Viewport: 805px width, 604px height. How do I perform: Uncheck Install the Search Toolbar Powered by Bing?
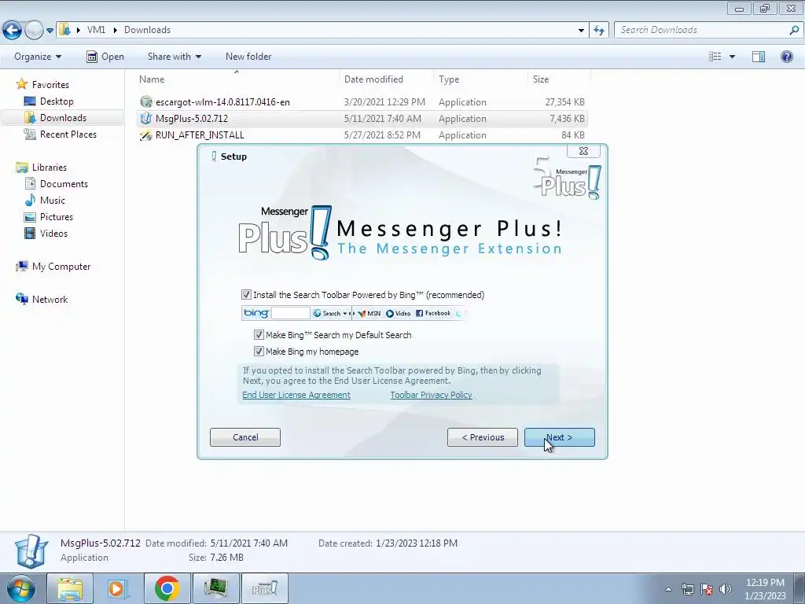[246, 295]
